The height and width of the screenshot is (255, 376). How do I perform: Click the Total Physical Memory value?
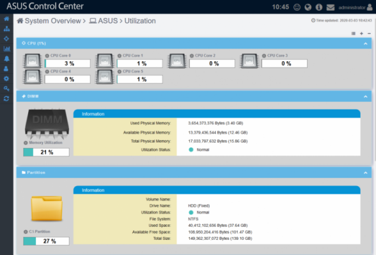[217, 142]
